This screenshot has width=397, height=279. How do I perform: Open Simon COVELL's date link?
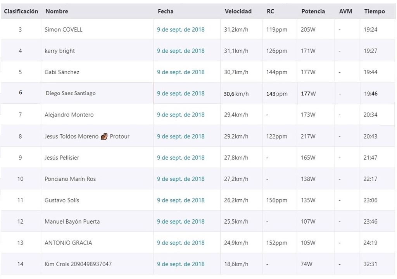click(181, 29)
